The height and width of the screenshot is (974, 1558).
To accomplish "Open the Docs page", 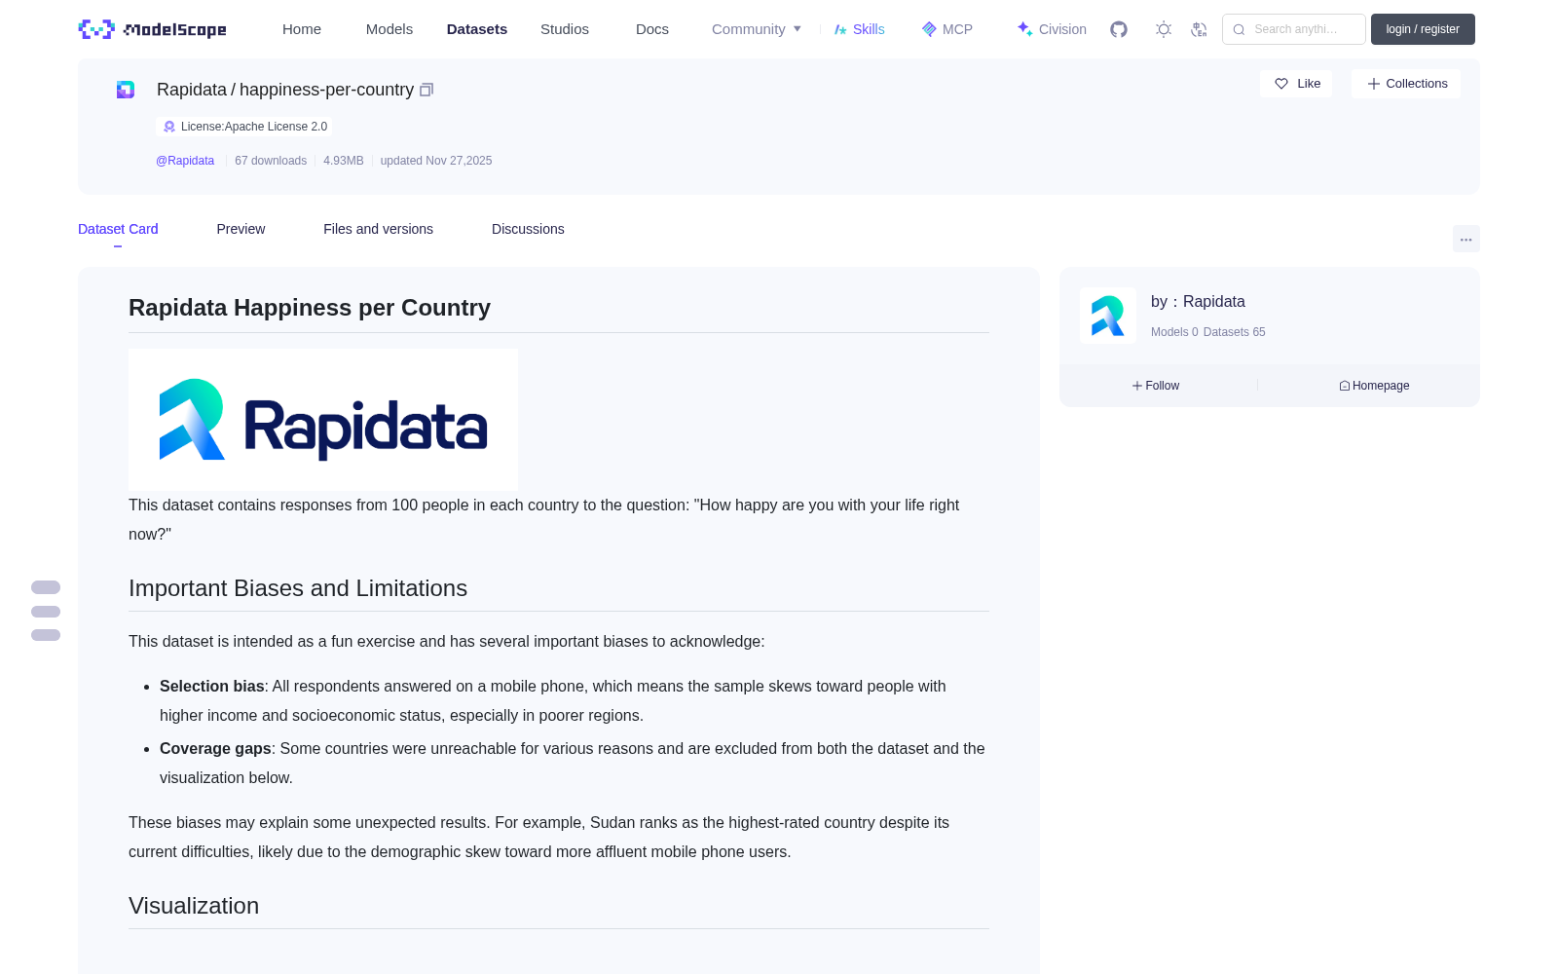I will click(652, 29).
